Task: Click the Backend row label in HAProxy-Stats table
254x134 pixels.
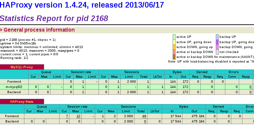Action: pyautogui.click(x=12, y=121)
